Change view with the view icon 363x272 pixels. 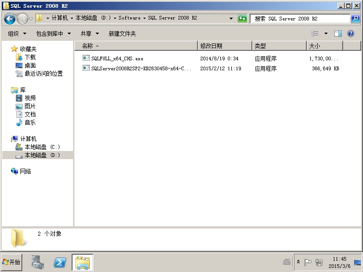[x=314, y=34]
